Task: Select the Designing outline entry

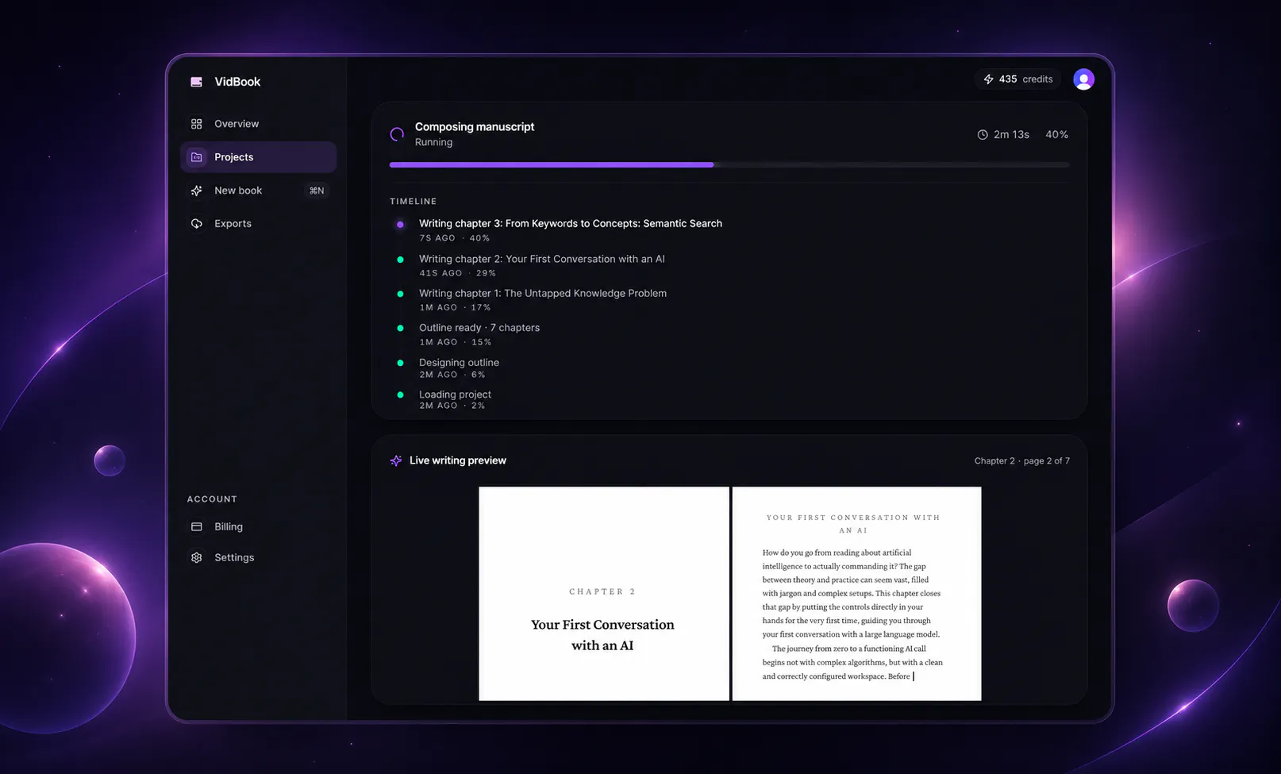Action: 459,362
